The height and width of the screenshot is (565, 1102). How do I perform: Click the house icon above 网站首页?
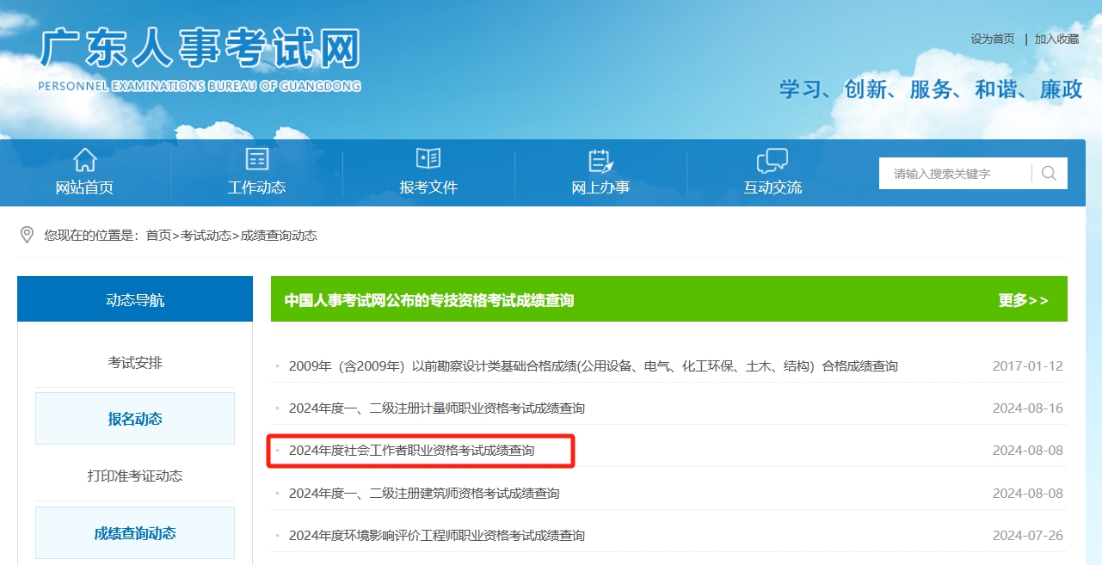tap(84, 159)
